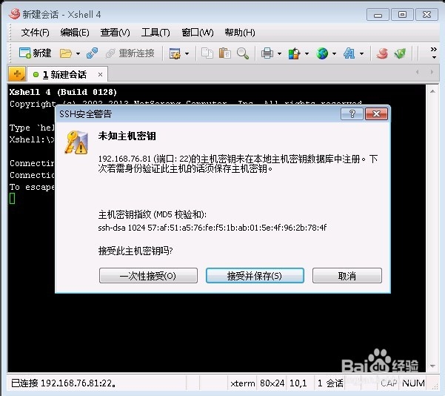Open the session Properties icon
Image resolution: width=445 pixels, height=396 pixels.
coord(175,53)
